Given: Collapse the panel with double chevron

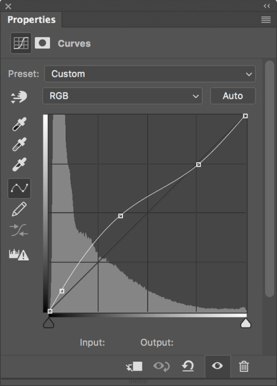Looking at the screenshot, I should [x=267, y=6].
